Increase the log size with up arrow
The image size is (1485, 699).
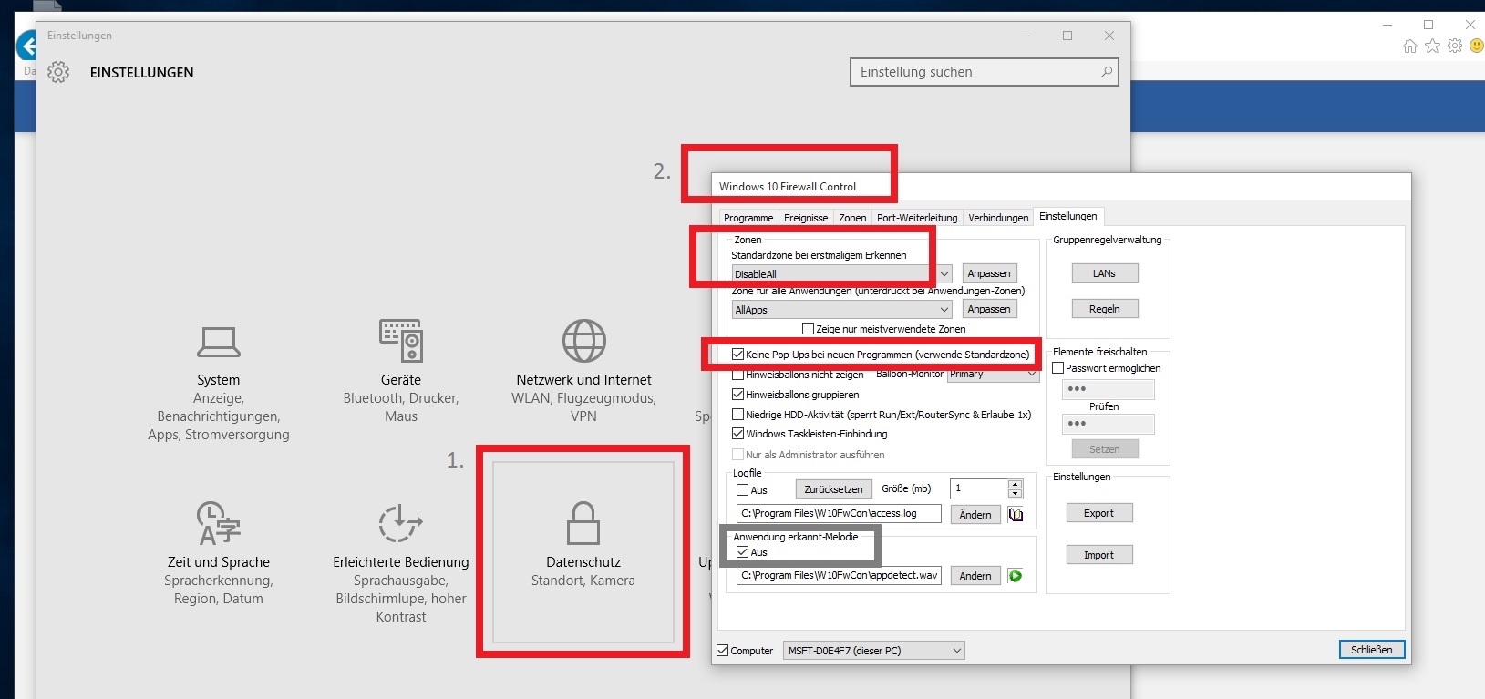tap(1016, 484)
